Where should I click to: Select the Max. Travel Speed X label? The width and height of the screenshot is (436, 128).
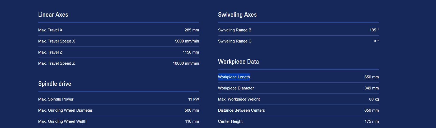[57, 41]
